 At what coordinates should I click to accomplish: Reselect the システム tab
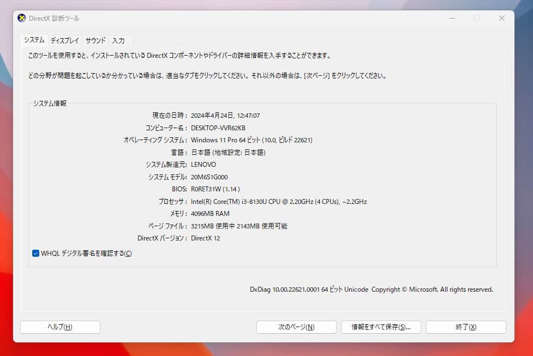point(34,40)
